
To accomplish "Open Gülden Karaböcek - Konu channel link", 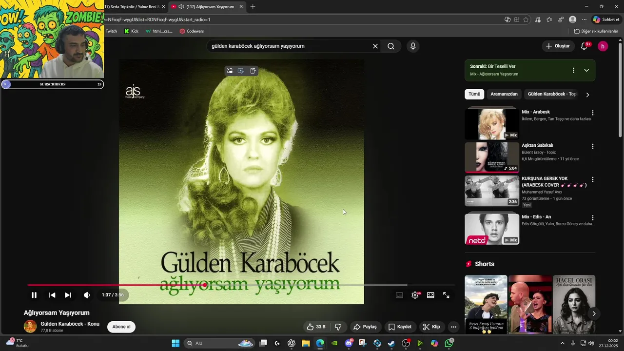I will coord(70,324).
